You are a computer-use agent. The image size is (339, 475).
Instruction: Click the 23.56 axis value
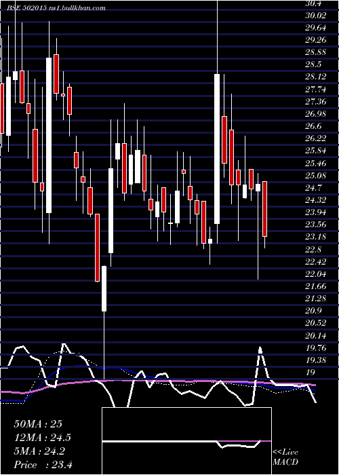(316, 225)
